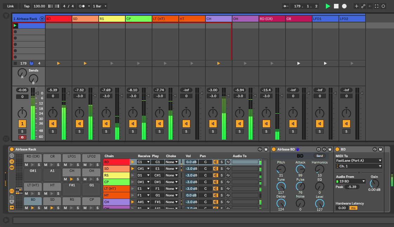Screen dimensions: 394x227
Task: Solo the SD track in the mixer
Action: click(x=79, y=131)
